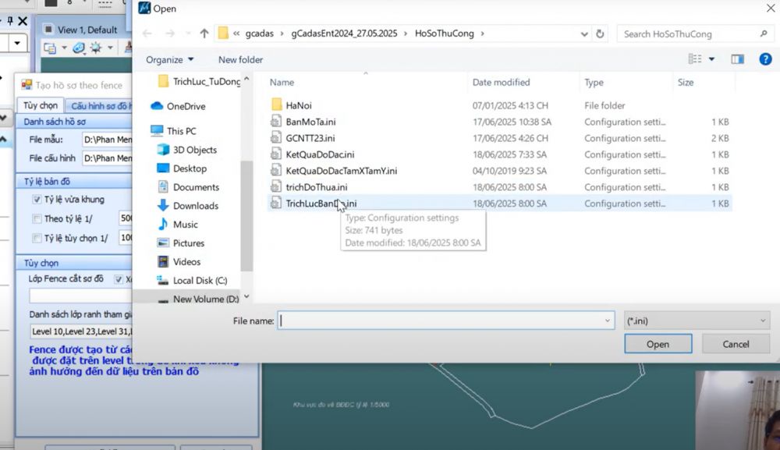
Task: Toggle the preview pane icon
Action: click(738, 59)
